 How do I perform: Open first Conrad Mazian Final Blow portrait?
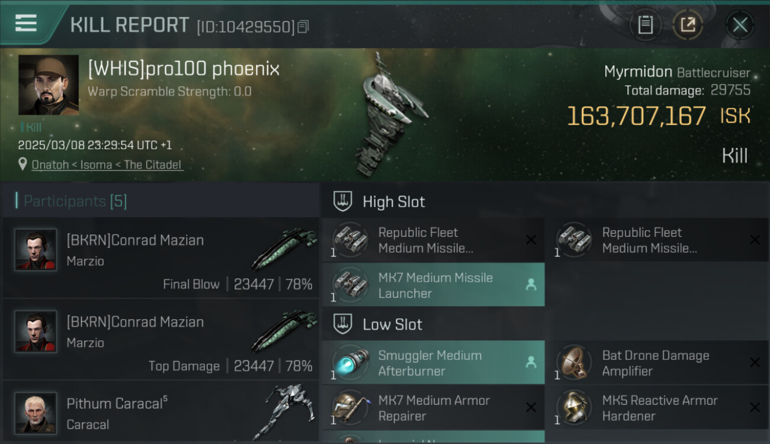(x=36, y=250)
